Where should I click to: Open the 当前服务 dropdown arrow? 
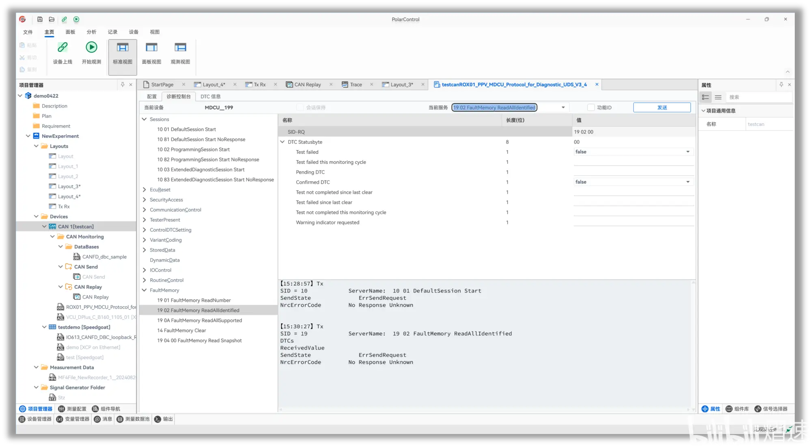[563, 107]
